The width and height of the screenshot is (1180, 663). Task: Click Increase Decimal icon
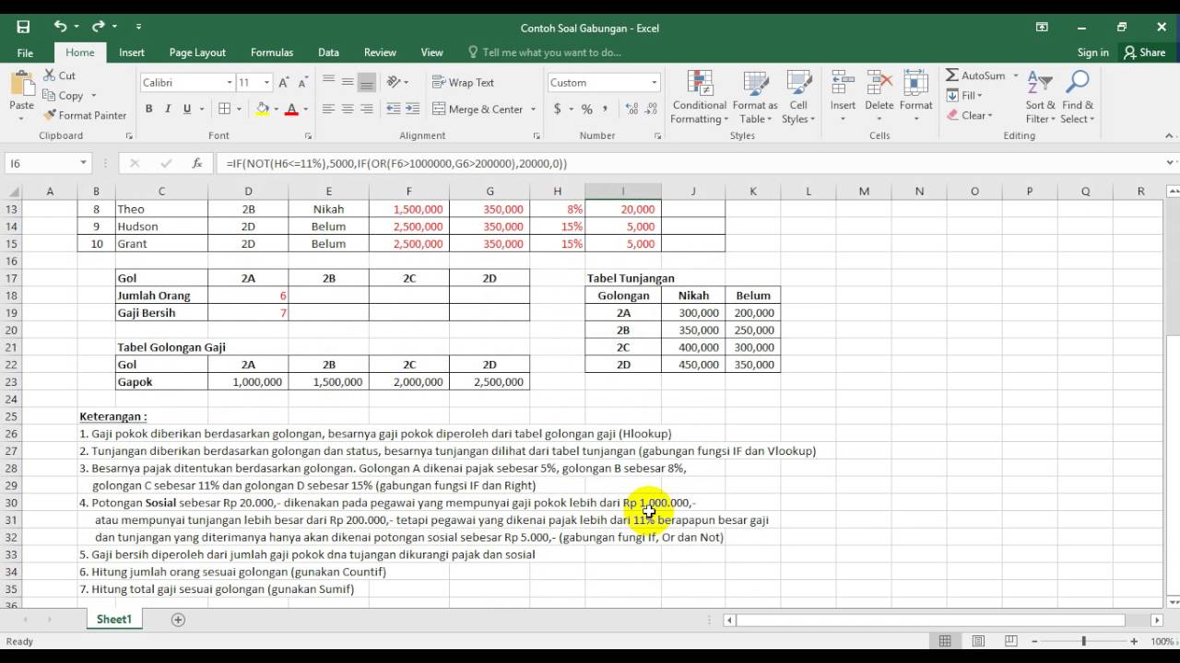[631, 109]
